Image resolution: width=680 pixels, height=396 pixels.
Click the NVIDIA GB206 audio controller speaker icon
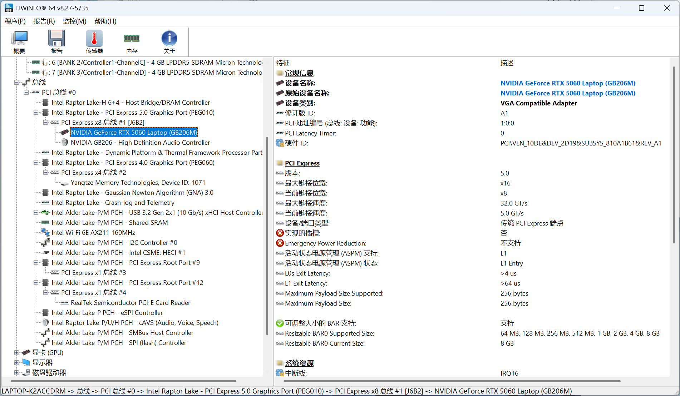click(65, 143)
